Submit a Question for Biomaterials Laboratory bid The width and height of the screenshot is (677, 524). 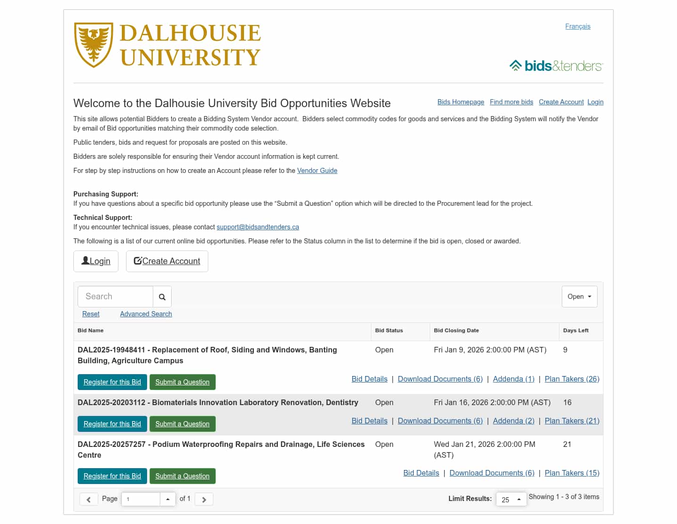[x=182, y=424]
